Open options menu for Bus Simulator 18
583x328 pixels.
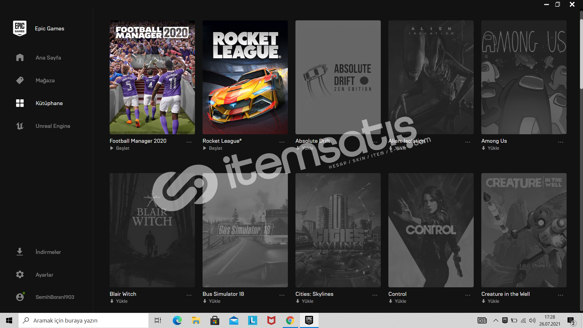tap(282, 295)
